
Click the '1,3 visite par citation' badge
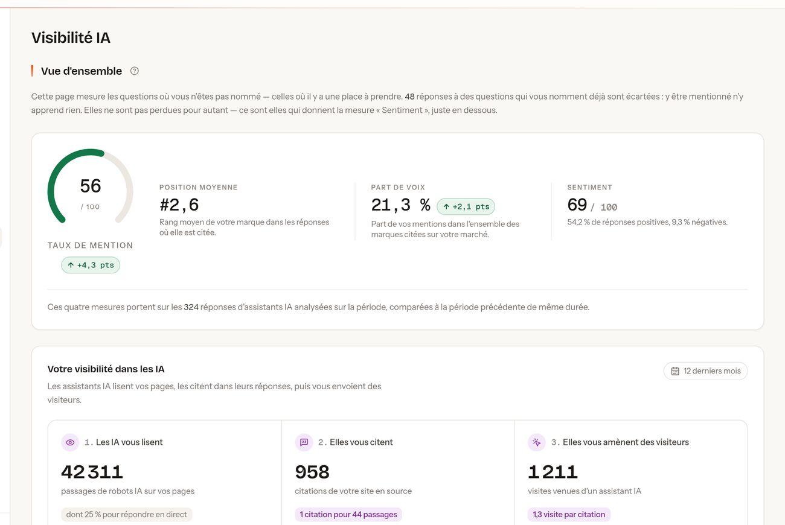pyautogui.click(x=569, y=515)
